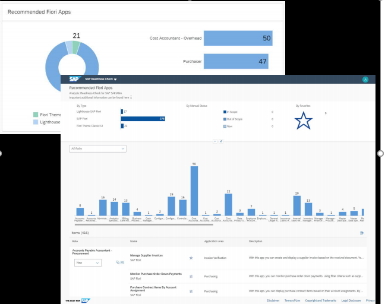The image size is (385, 304).
Task: Select the tallest column showing 50 in roles chart
Action: (194, 191)
